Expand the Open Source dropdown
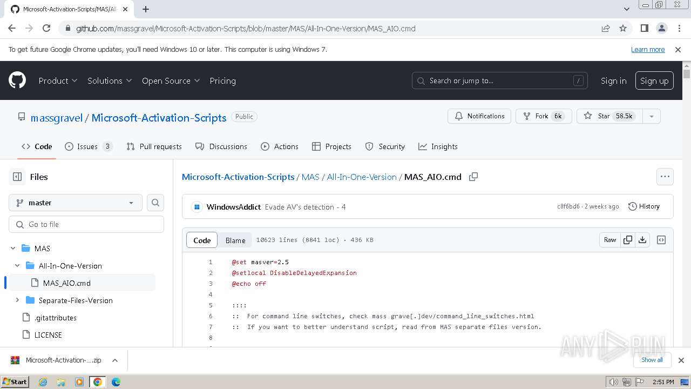This screenshot has height=389, width=691. (x=171, y=81)
